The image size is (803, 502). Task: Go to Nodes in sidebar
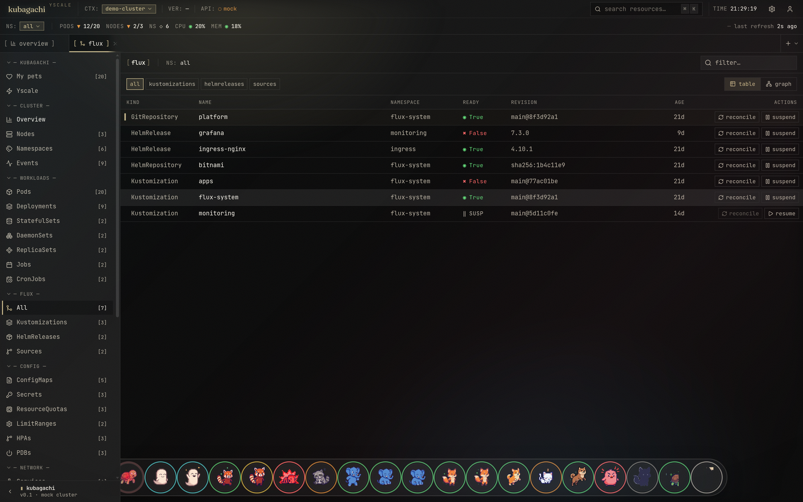tap(57, 134)
